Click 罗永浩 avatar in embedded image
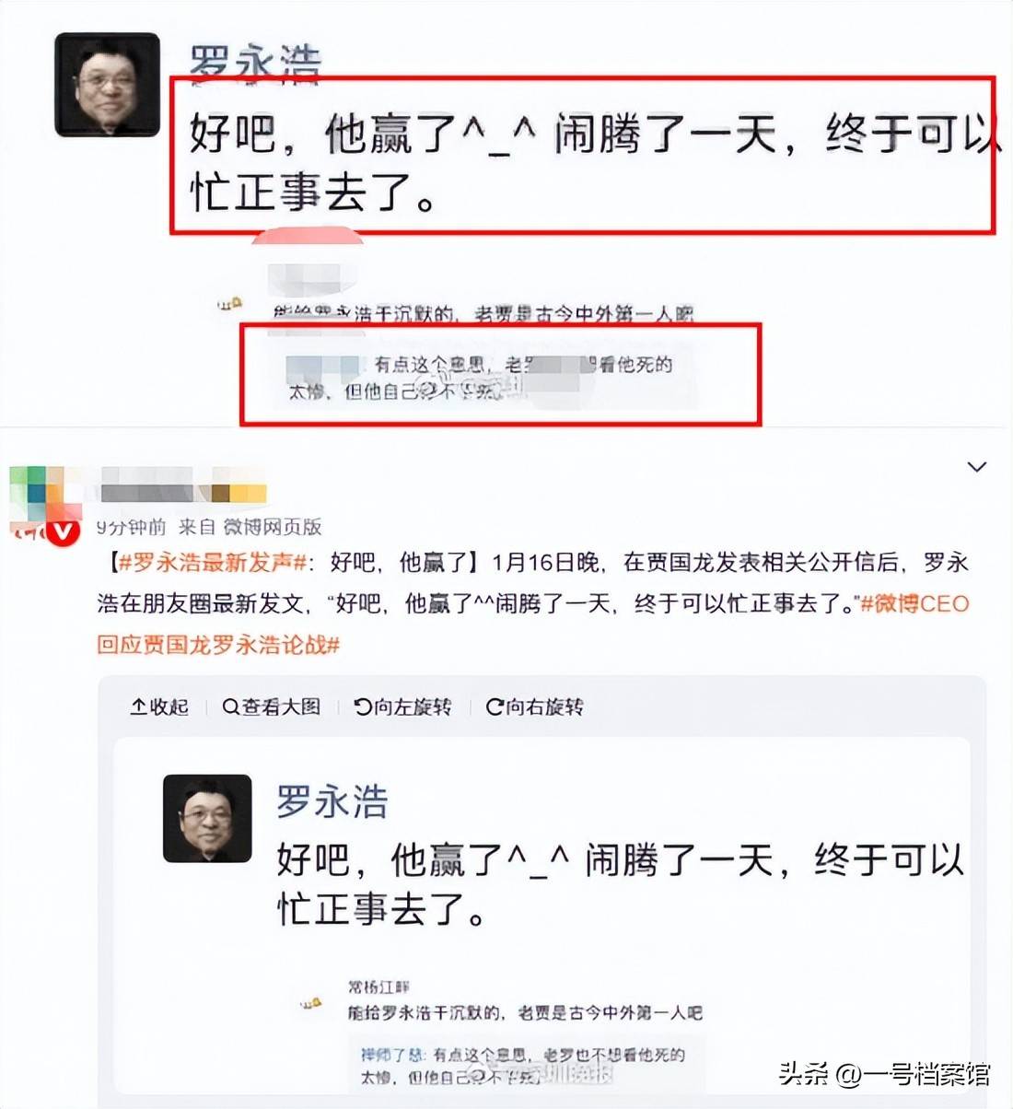 click(x=207, y=818)
